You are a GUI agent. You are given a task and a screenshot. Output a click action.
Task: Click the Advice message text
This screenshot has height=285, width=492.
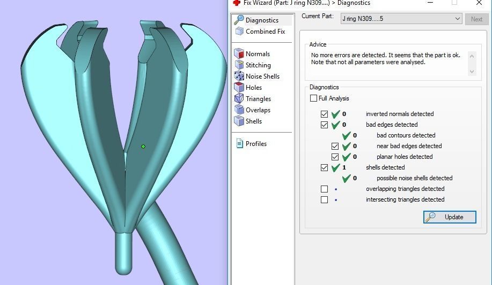coord(386,58)
